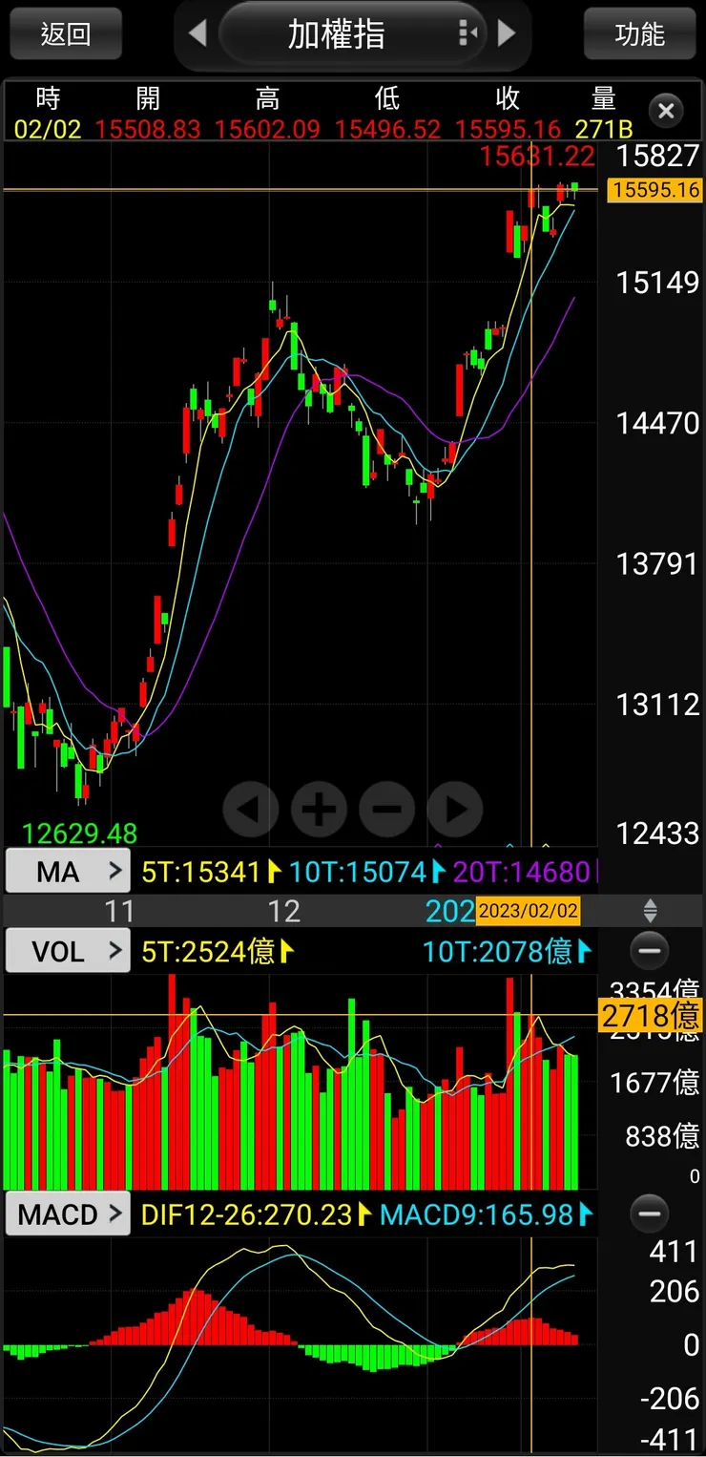Go to next symbol with right arrow
Image resolution: width=706 pixels, height=1457 pixels.
pyautogui.click(x=507, y=34)
